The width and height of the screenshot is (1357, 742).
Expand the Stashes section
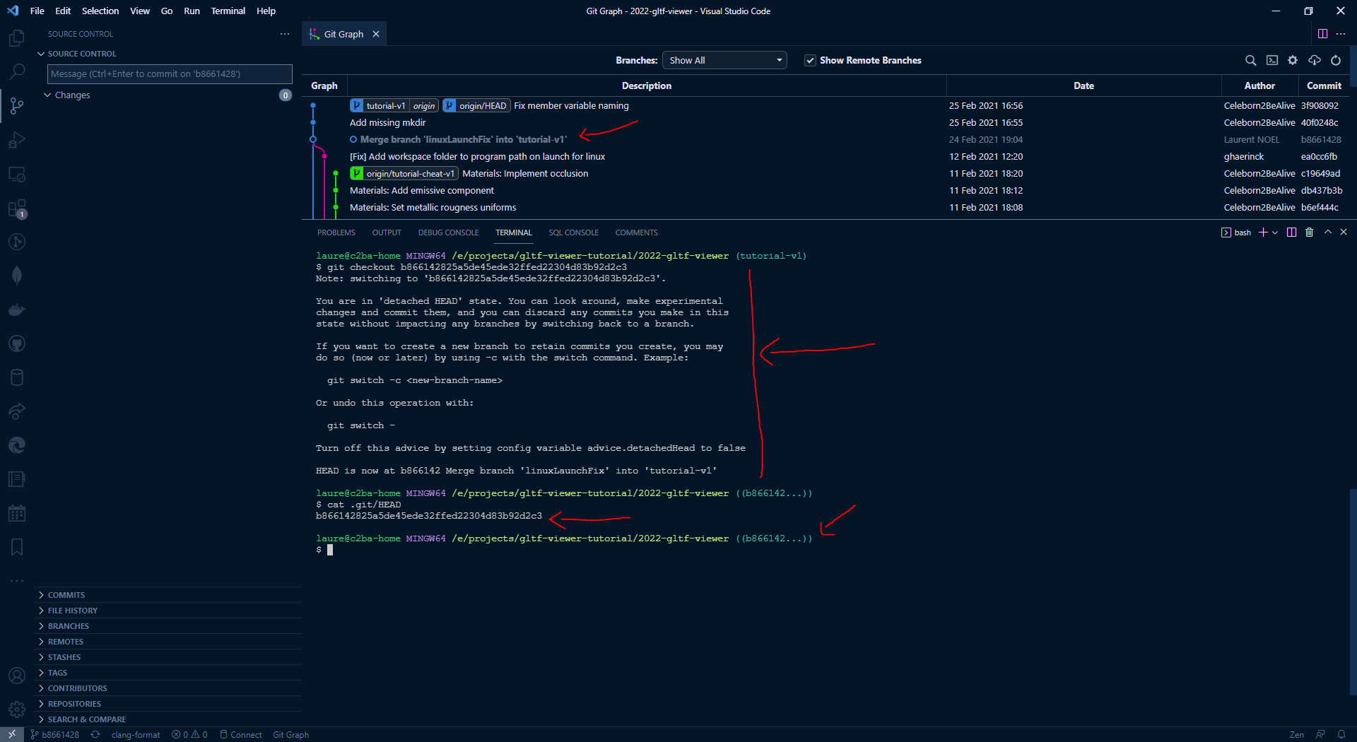(64, 657)
